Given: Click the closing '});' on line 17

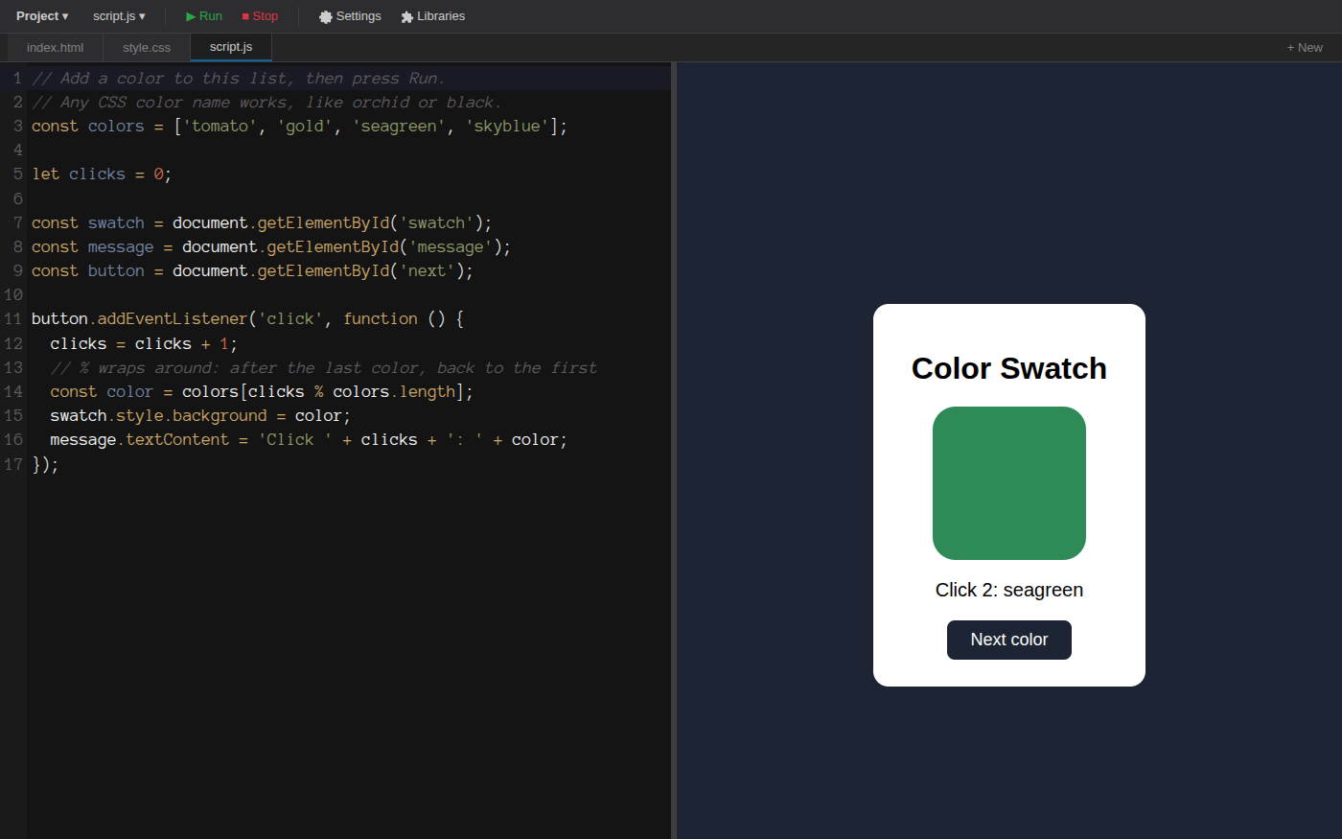Looking at the screenshot, I should point(45,465).
